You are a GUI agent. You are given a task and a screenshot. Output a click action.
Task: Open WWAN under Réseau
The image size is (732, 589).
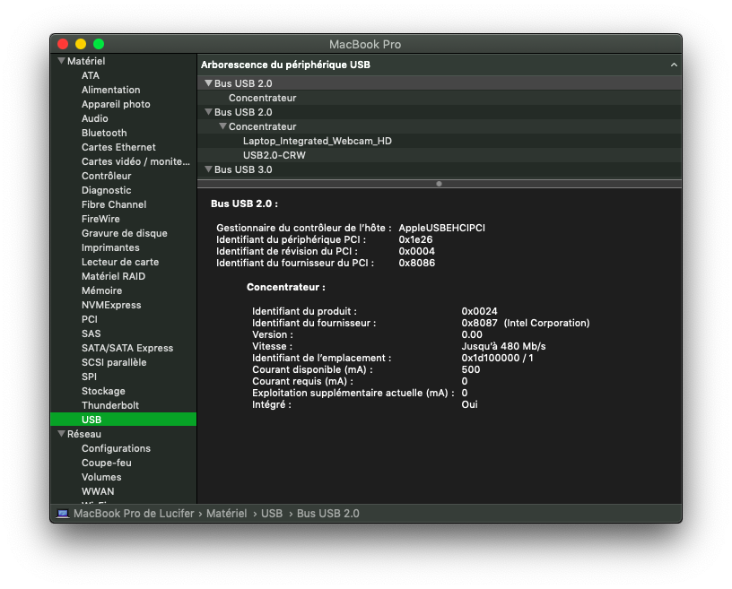tap(98, 491)
